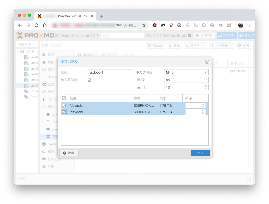Open a new browser tab
269x204 pixels.
[x=101, y=16]
